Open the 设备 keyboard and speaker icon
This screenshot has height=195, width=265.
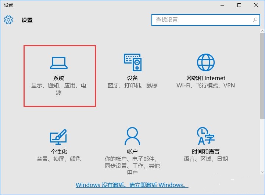point(133,62)
